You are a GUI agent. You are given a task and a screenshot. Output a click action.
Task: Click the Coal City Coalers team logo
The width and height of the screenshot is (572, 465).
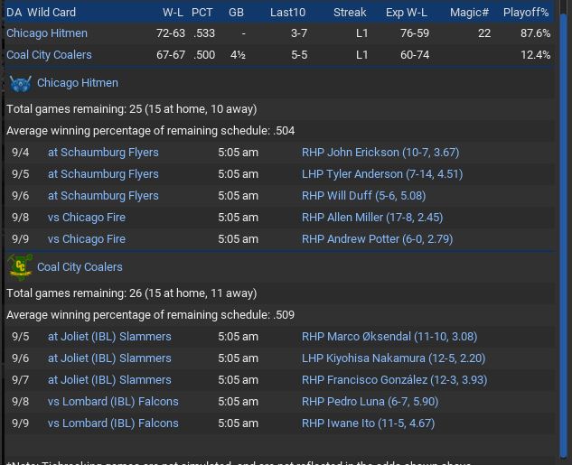(20, 267)
